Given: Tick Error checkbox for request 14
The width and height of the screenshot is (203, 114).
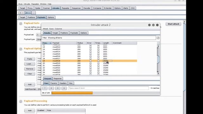Looking at the screenshot, I should pos(90,49).
